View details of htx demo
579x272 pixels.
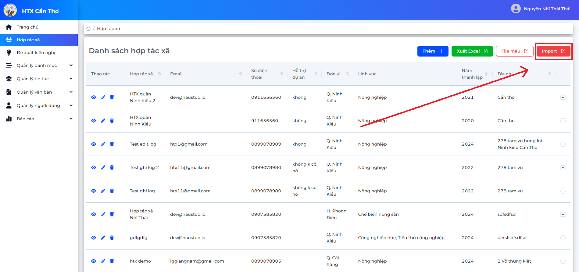click(94, 261)
